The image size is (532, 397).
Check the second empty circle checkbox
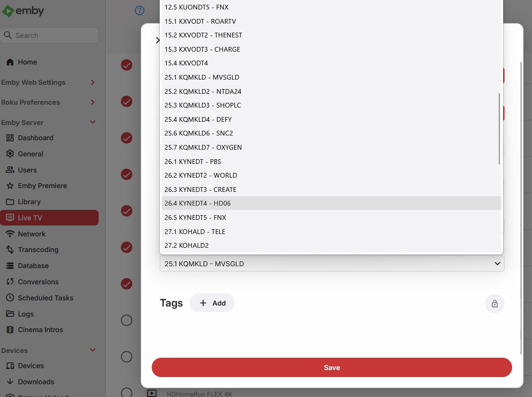127,357
